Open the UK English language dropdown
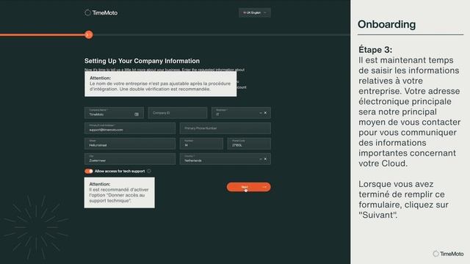This screenshot has width=470, height=264. click(x=255, y=12)
